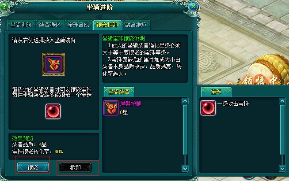This screenshot has height=181, width=289.
Task: Click the 镶嵌 button
Action: (33, 167)
